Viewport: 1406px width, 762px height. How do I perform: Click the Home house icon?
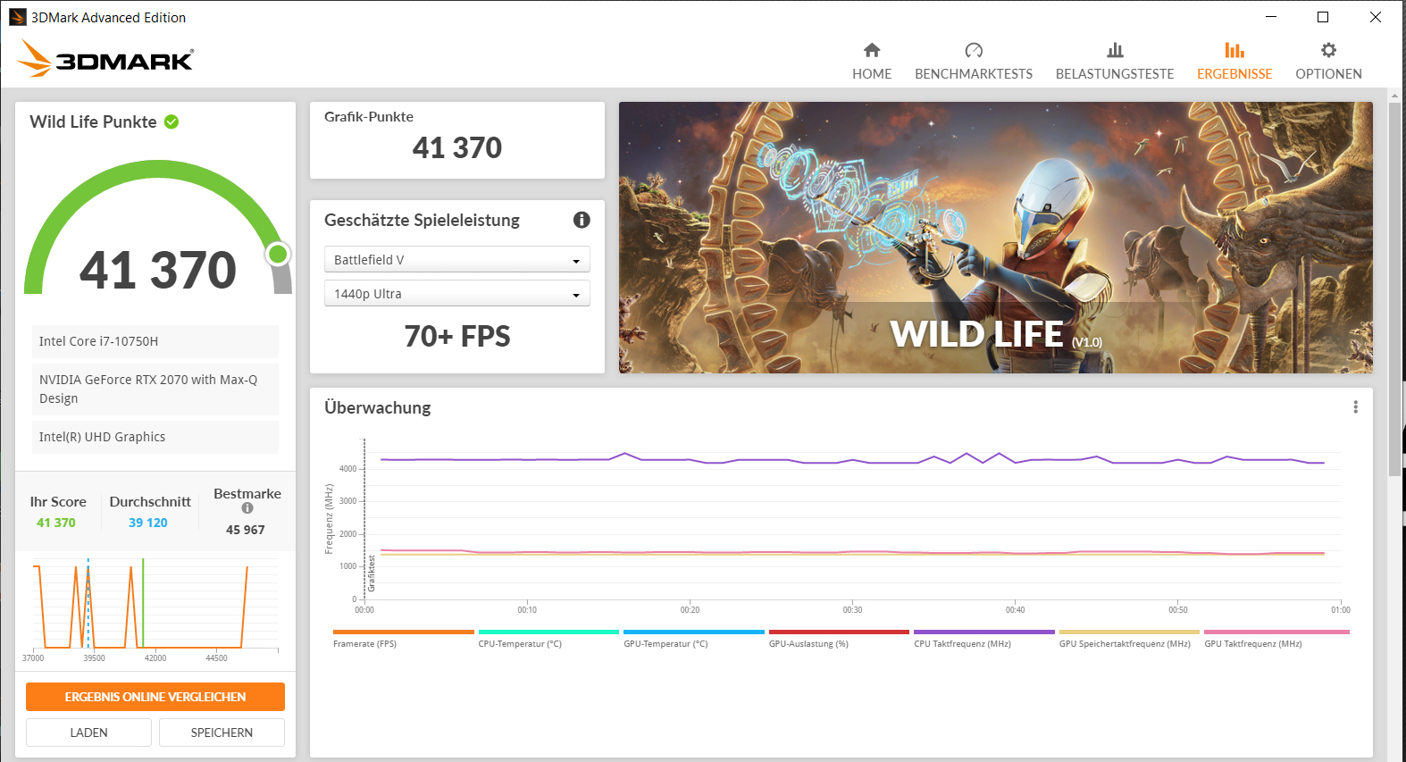(872, 50)
